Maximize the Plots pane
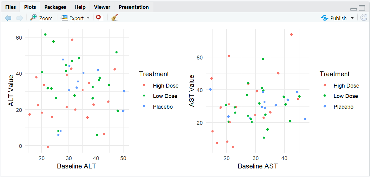370x177 pixels. tap(362, 8)
